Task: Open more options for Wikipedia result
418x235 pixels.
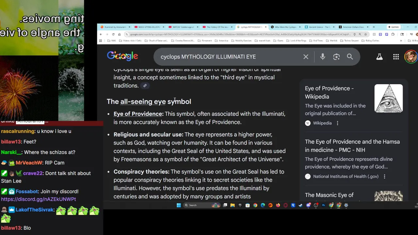Action: click(337, 123)
